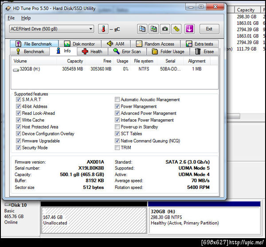
Task: Toggle the Advanced Power Management checkbox
Action: [x=117, y=113]
